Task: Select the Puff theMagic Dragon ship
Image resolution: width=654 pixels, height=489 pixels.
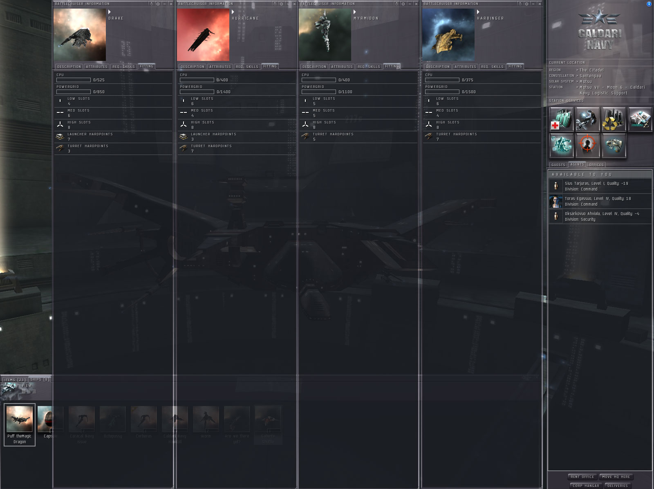Action: [x=20, y=424]
